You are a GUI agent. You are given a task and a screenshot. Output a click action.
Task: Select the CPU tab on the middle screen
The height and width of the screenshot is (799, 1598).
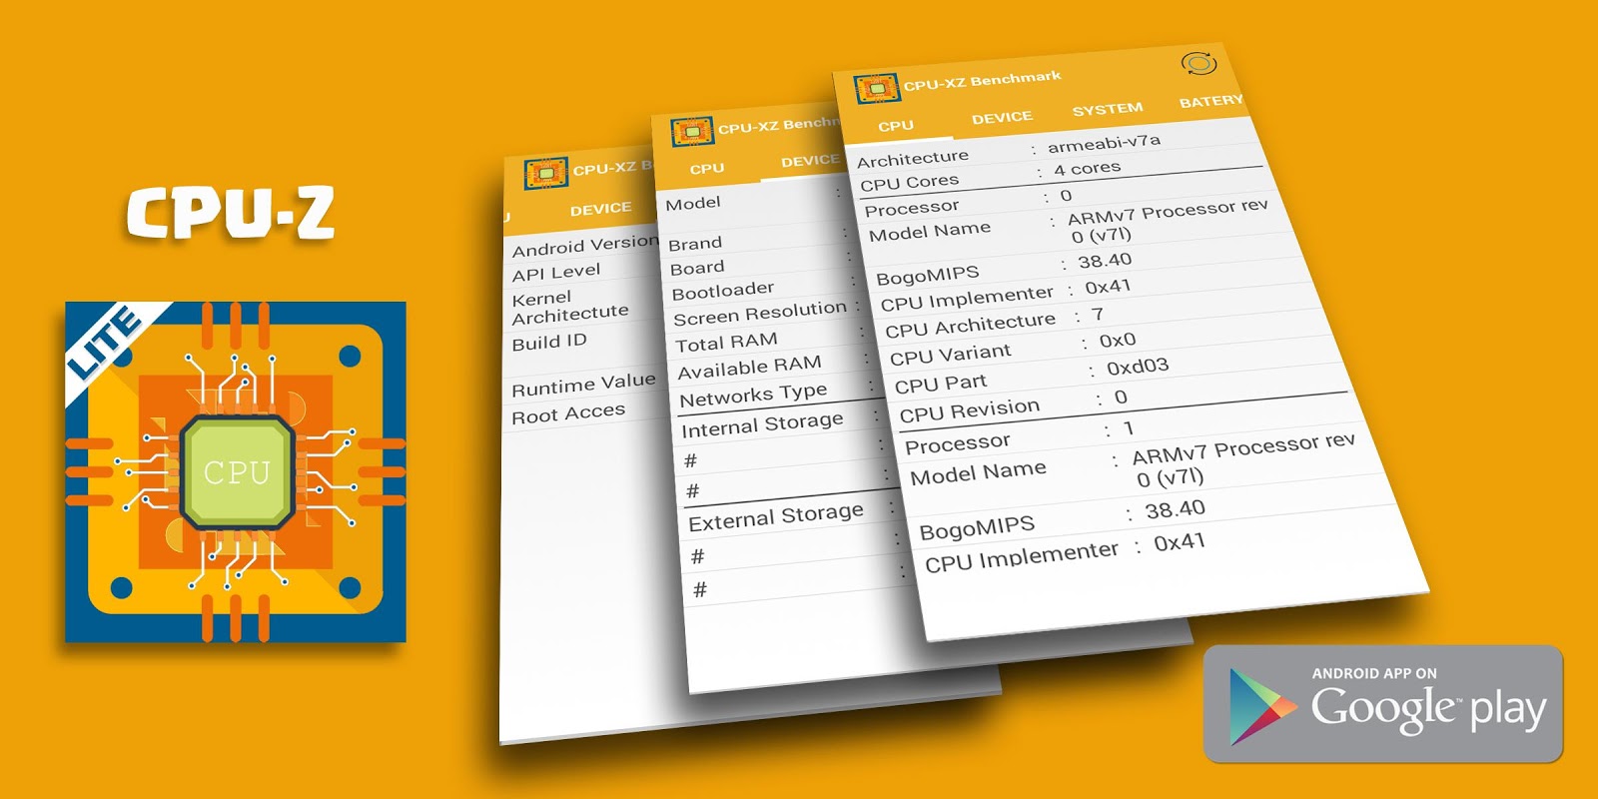707,169
